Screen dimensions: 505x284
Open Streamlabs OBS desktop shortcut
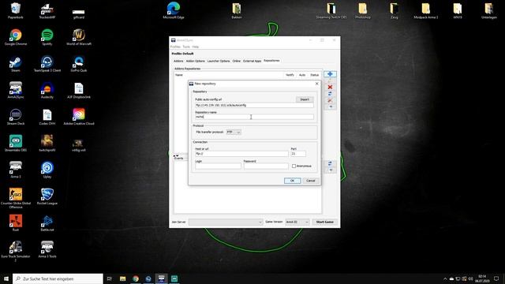click(x=16, y=144)
